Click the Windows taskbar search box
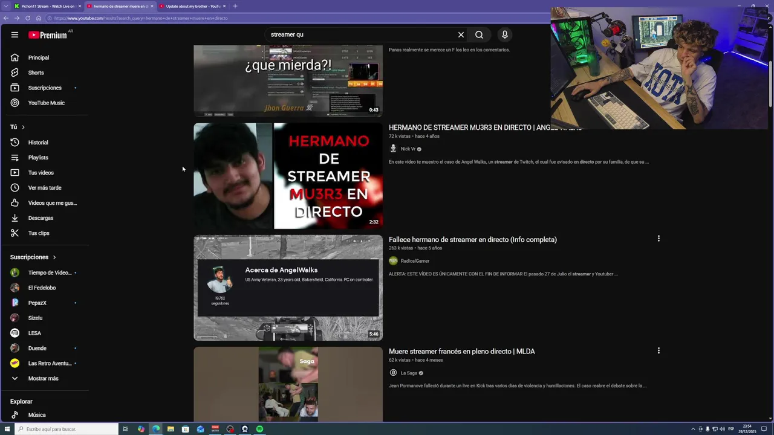 [x=65, y=429]
